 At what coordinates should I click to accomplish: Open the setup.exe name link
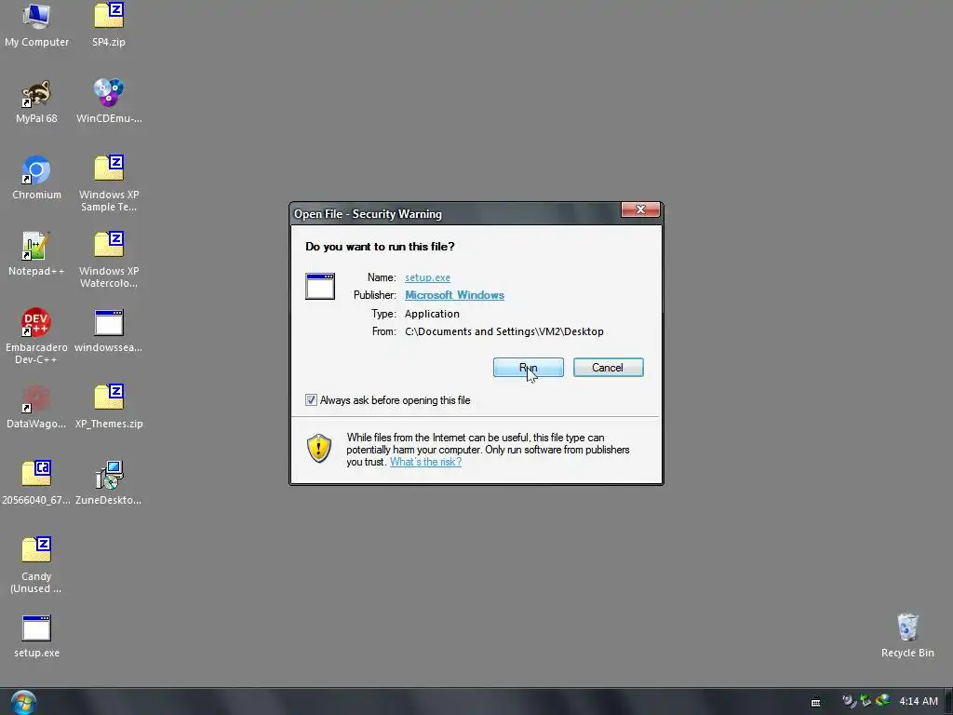click(427, 277)
